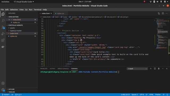
Task: Close index.html in Open Editors list
Action: click(x=9, y=19)
